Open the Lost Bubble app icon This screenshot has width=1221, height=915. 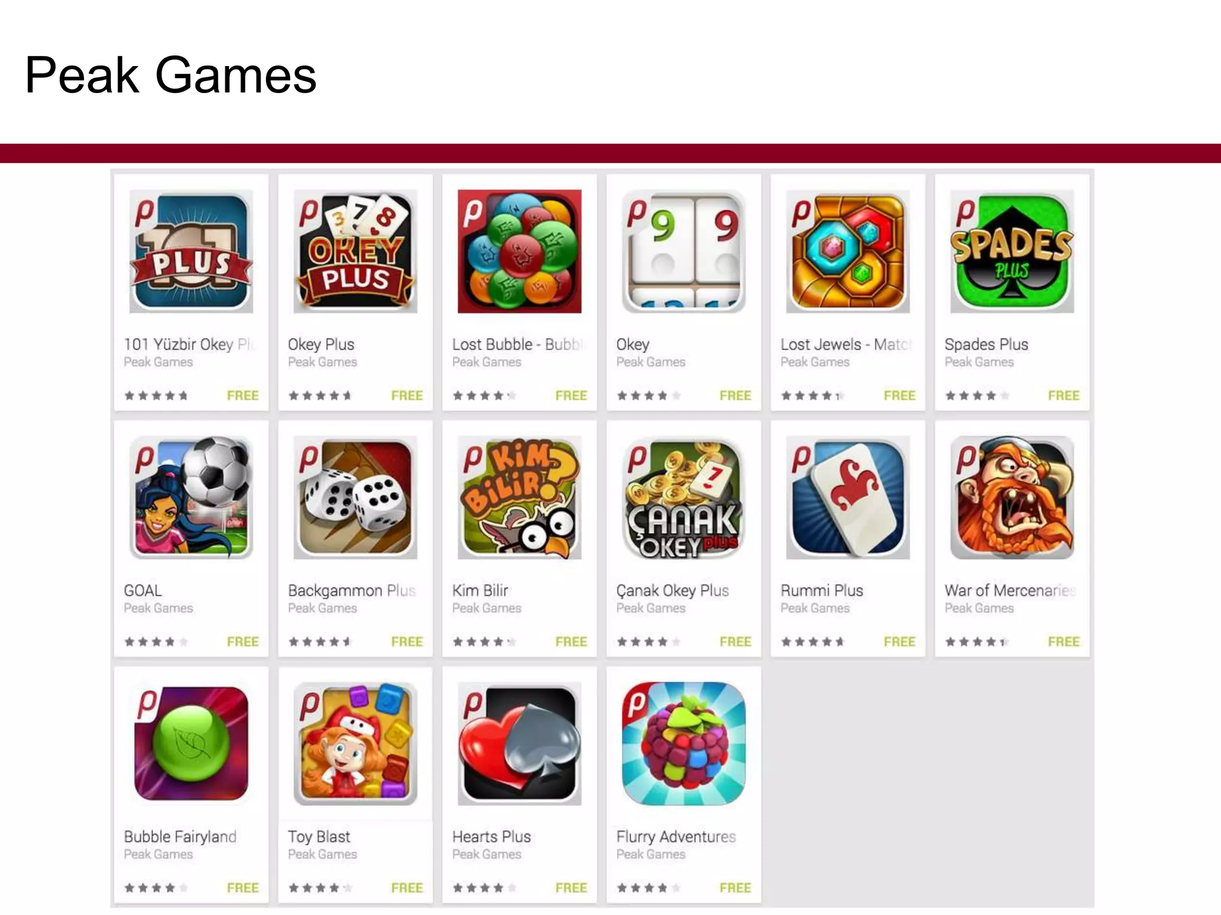coord(519,251)
